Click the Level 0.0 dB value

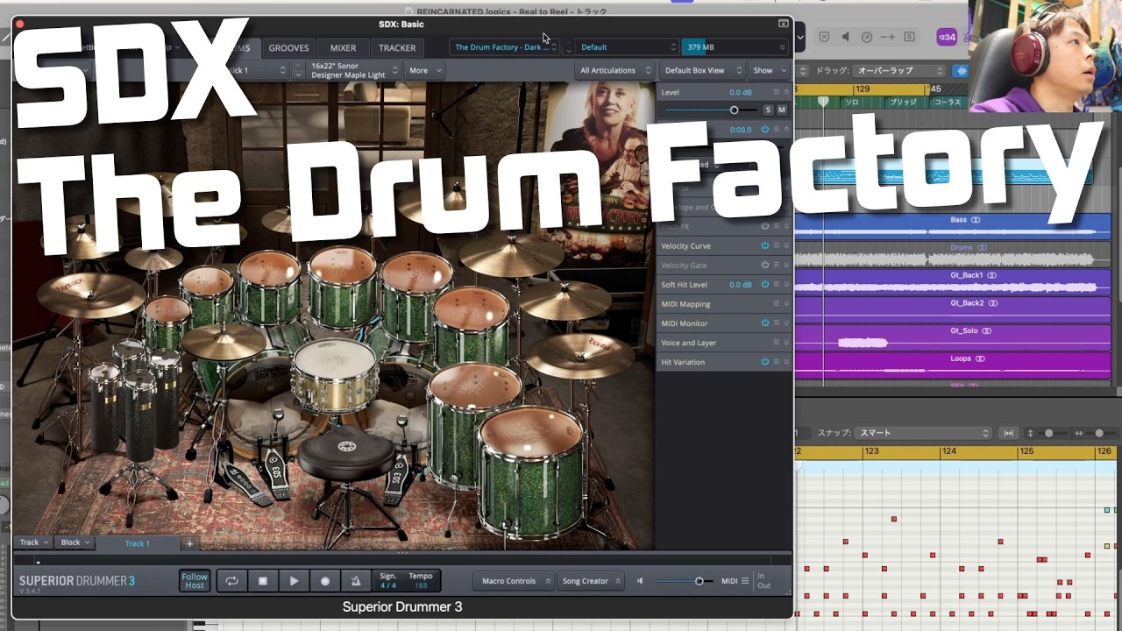click(x=740, y=92)
